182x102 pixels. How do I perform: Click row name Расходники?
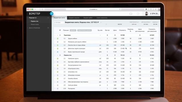71,89
